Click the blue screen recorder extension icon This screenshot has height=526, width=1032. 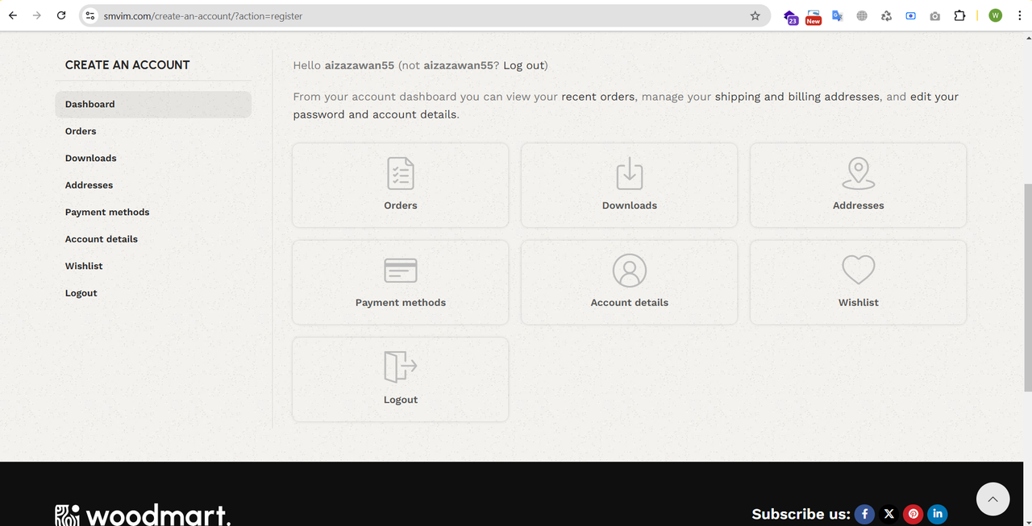point(910,15)
